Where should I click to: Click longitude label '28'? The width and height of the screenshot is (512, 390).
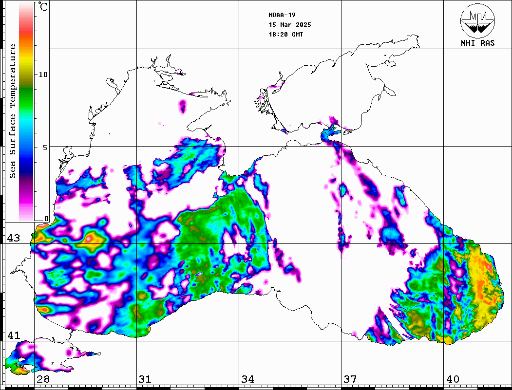pyautogui.click(x=43, y=379)
